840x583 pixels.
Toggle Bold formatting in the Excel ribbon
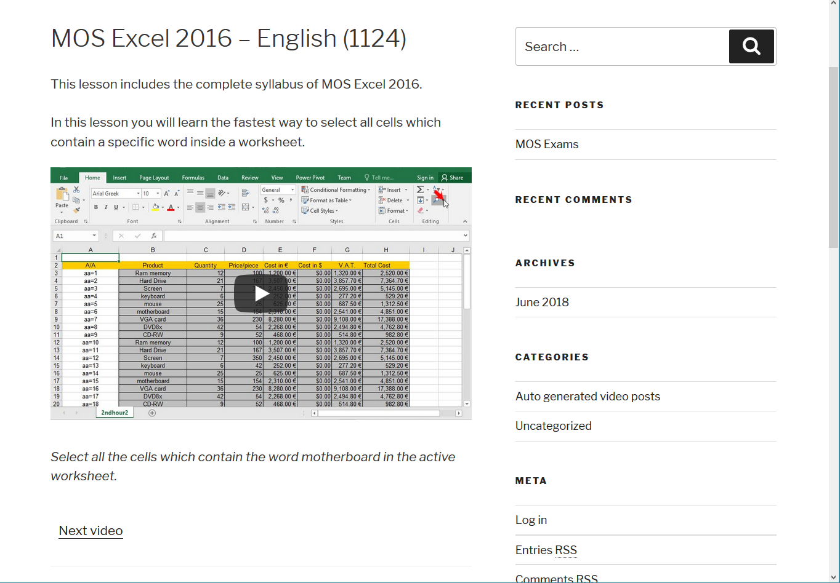96,207
